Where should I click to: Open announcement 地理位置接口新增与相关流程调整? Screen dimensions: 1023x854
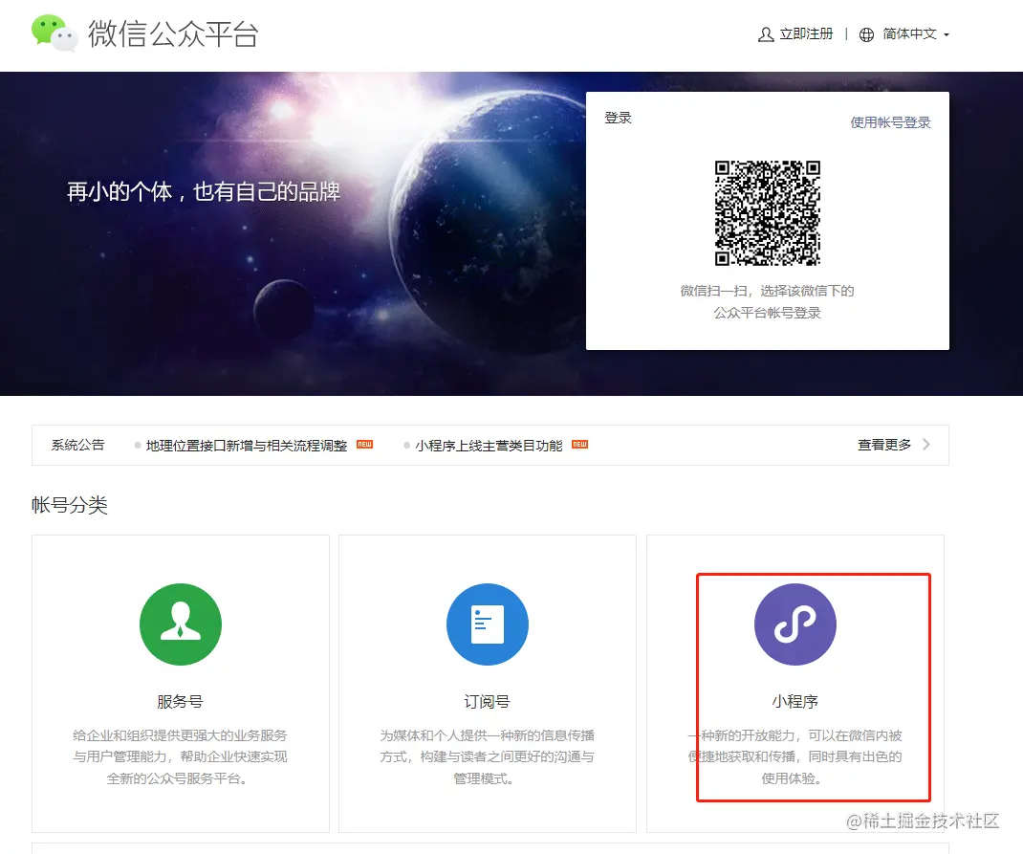(247, 446)
